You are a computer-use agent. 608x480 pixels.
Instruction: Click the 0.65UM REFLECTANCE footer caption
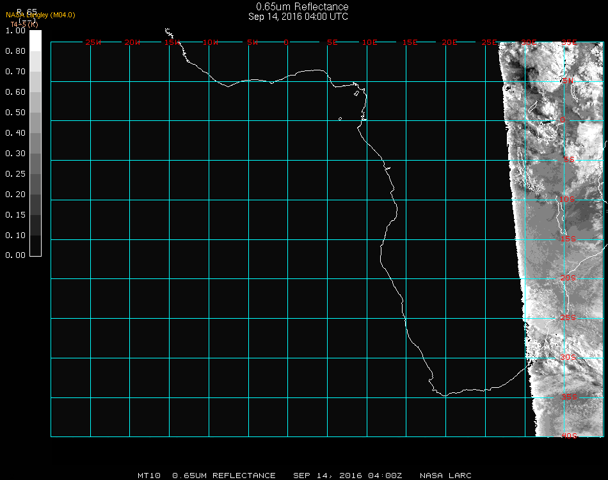coord(224,476)
